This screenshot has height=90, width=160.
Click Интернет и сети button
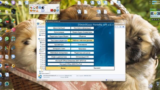tap(59, 49)
